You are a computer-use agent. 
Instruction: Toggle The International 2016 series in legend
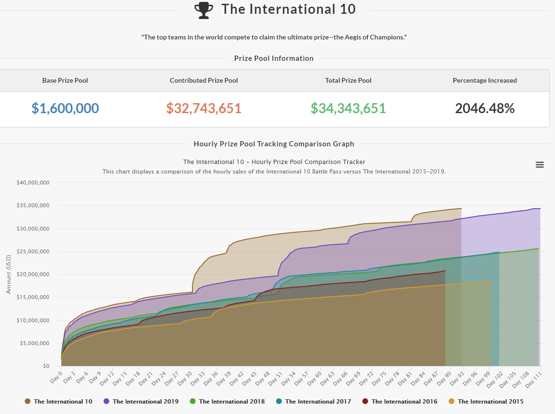(x=400, y=401)
